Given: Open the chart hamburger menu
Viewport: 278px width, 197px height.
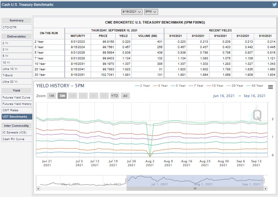Looking at the screenshot, I should pyautogui.click(x=270, y=87).
